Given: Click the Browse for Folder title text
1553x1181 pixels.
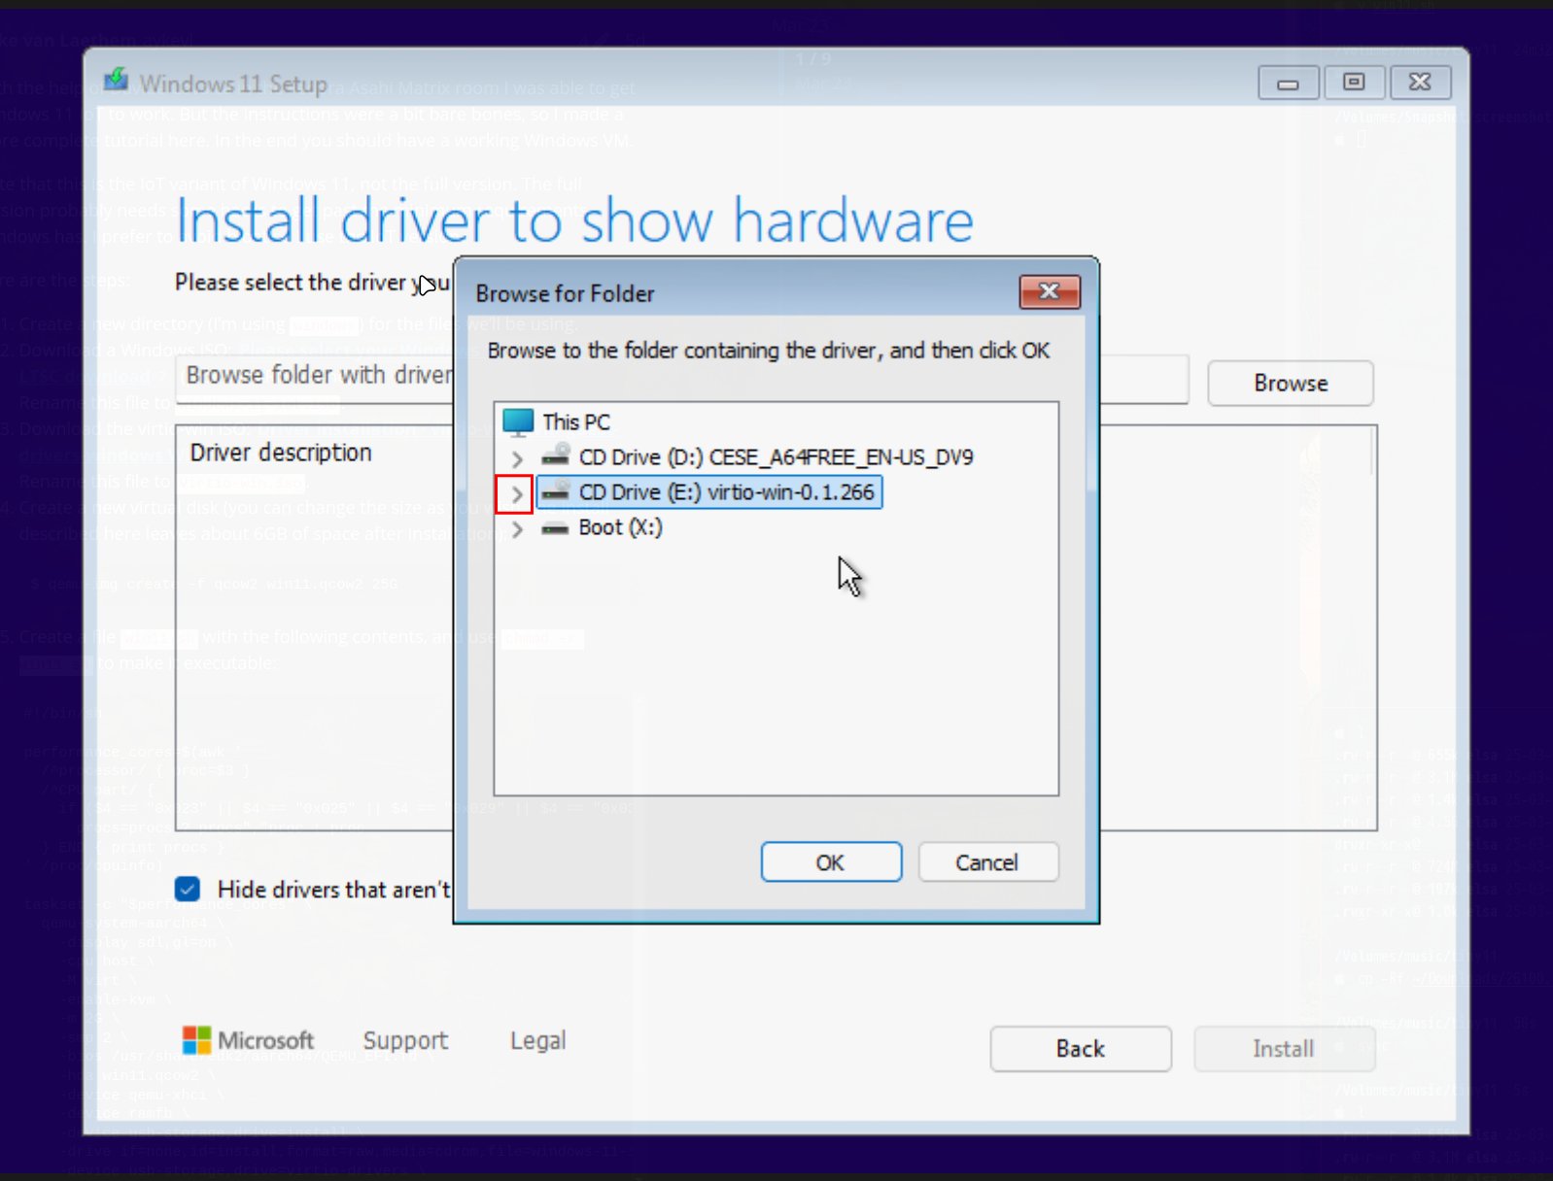Looking at the screenshot, I should pyautogui.click(x=565, y=293).
